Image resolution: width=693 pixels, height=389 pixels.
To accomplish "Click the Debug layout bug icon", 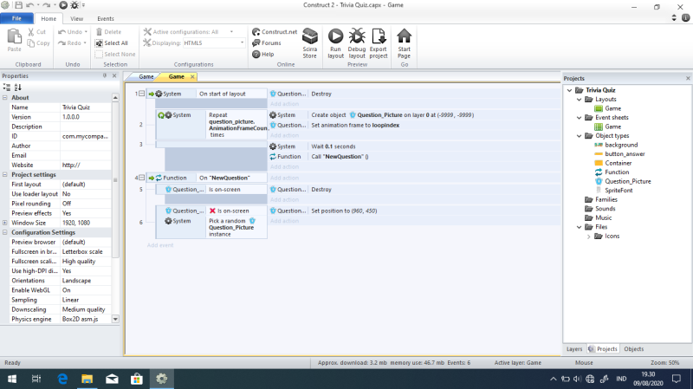I will pyautogui.click(x=357, y=36).
